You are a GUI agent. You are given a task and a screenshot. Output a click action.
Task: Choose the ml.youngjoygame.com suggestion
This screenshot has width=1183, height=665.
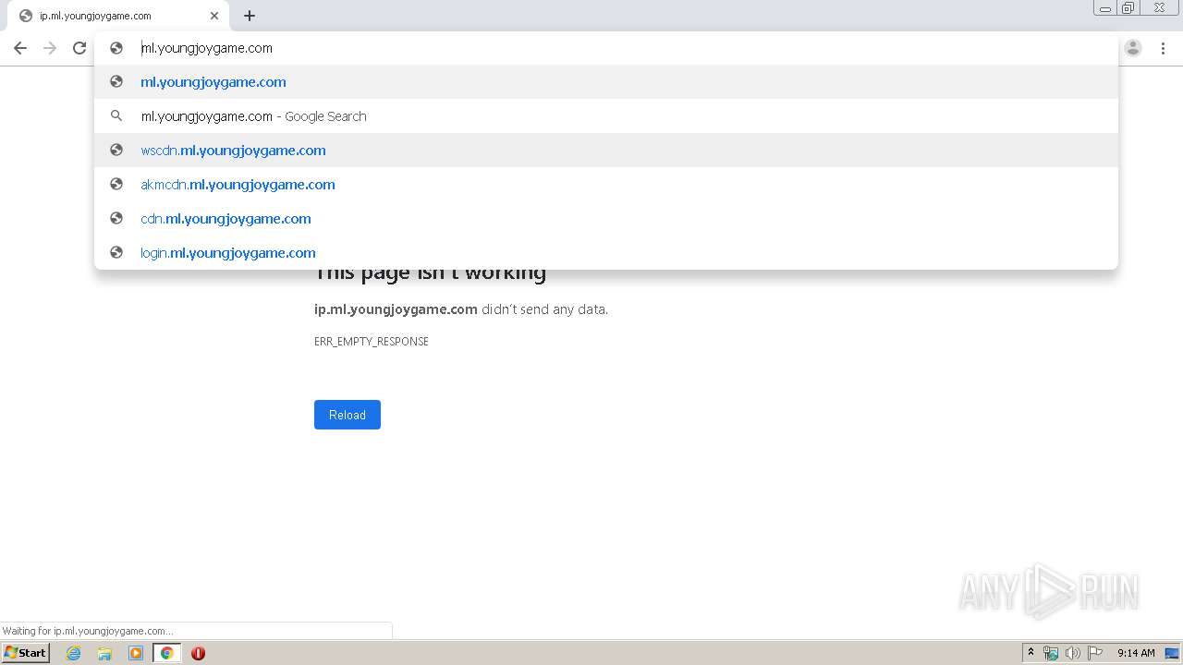[606, 82]
